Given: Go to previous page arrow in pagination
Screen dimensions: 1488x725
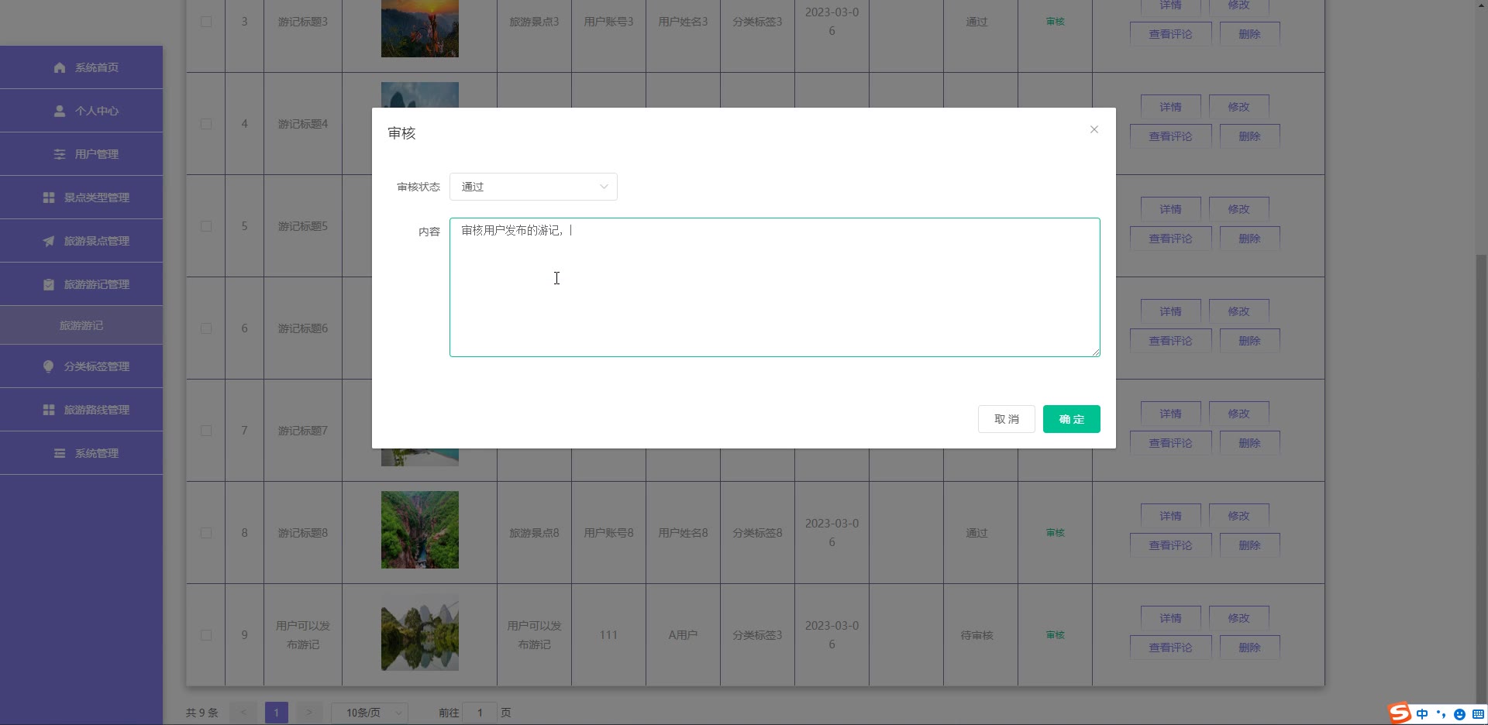Looking at the screenshot, I should (243, 713).
